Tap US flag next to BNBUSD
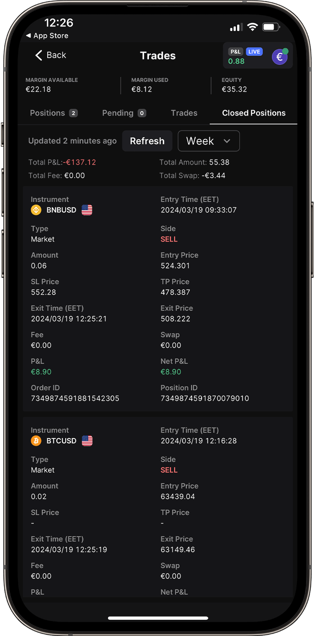This screenshot has width=315, height=636. point(87,210)
